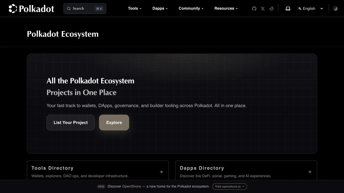Click the Explore button
This screenshot has height=193, width=344.
114,123
